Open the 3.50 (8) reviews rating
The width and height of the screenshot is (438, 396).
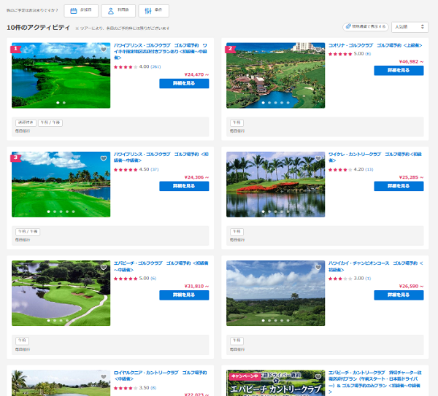coord(135,388)
